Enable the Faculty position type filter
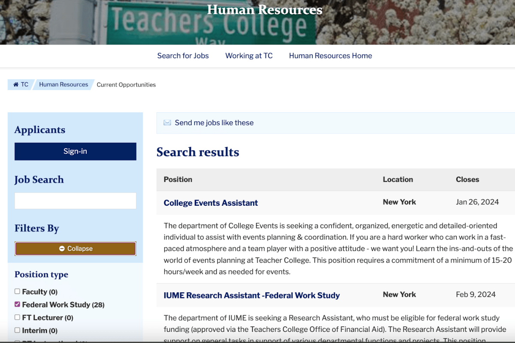Screen dimensions: 515x343 [17, 291]
